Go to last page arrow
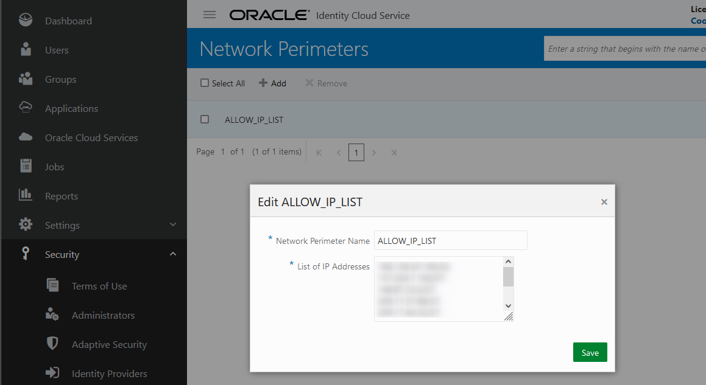 (x=394, y=153)
